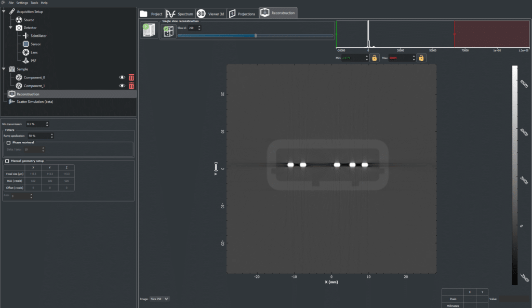Toggle the Max value lock icon

click(x=421, y=58)
